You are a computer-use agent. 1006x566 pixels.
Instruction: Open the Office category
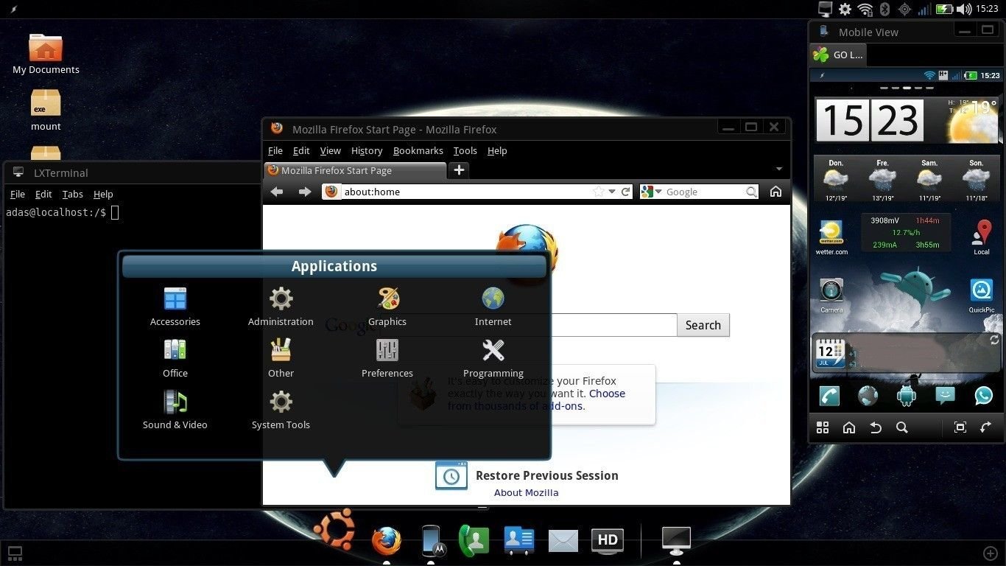[x=175, y=358]
